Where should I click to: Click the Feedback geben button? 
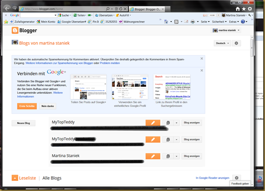pos(240,184)
